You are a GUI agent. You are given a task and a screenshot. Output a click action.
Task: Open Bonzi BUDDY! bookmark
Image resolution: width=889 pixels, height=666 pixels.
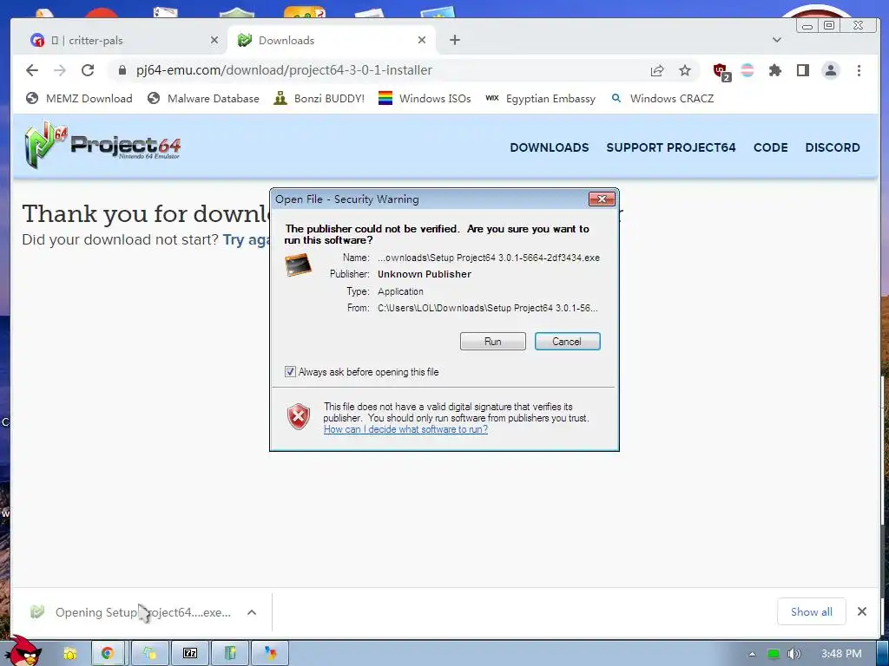(x=319, y=99)
